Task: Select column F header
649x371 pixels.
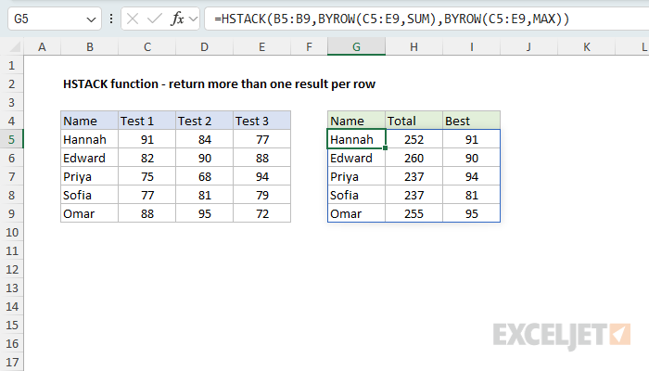Action: point(309,46)
